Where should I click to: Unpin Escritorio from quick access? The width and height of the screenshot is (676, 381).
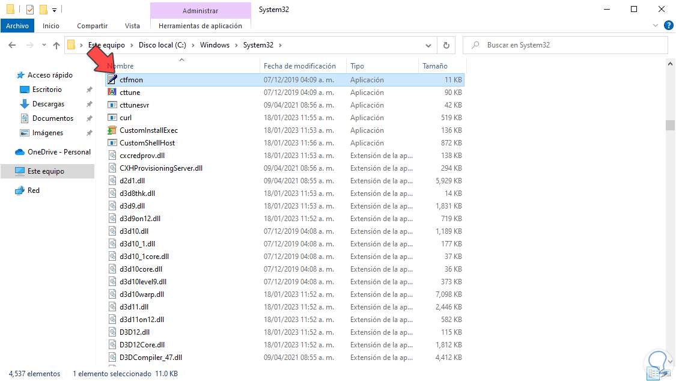point(90,90)
